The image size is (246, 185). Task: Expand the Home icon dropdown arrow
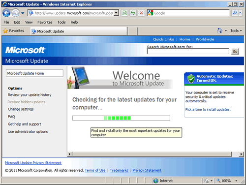point(226,31)
